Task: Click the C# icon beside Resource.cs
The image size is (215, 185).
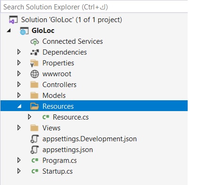Action: click(46, 117)
